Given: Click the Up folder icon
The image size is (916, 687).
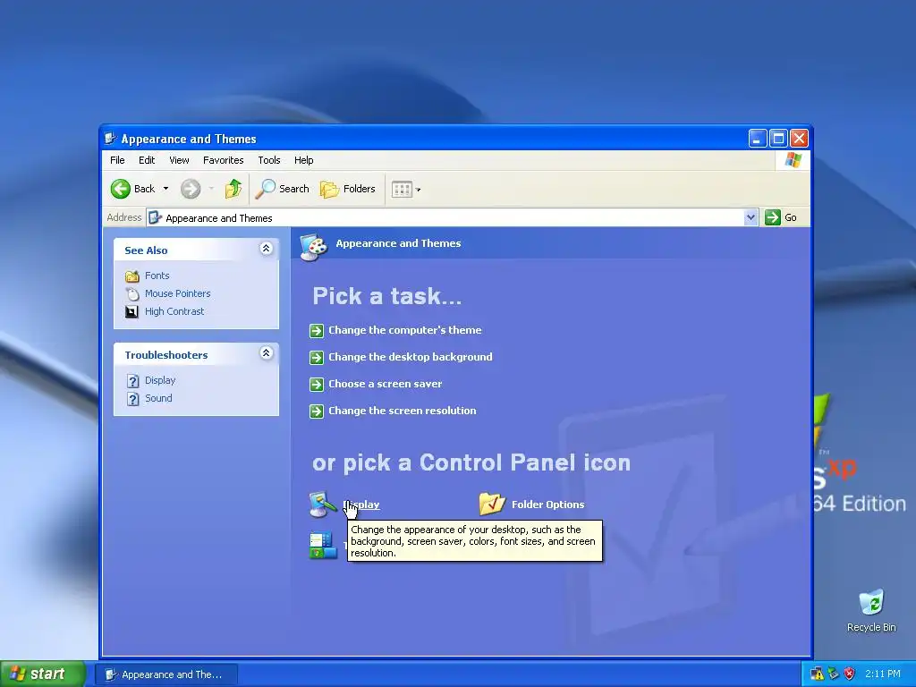Looking at the screenshot, I should 233,189.
